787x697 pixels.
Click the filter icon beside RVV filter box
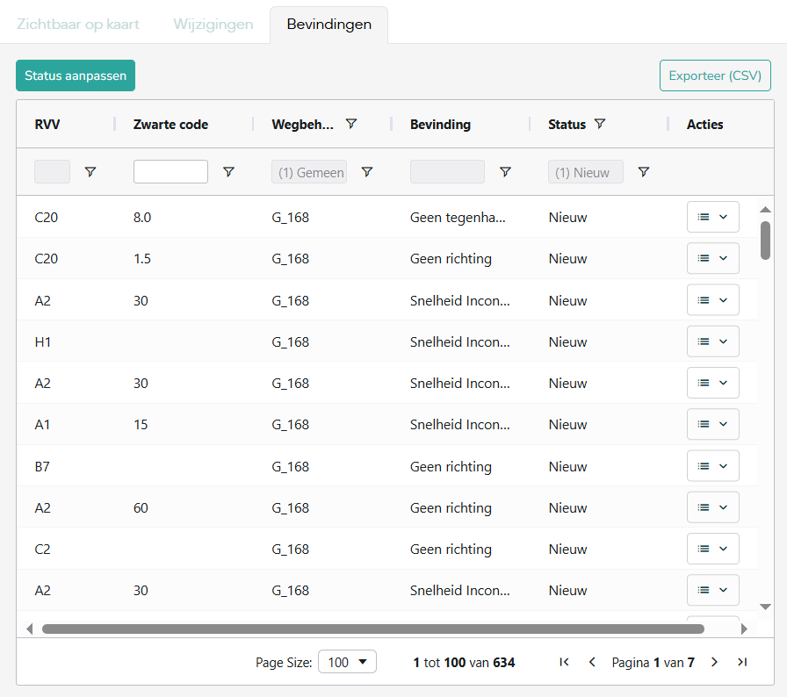click(x=90, y=172)
